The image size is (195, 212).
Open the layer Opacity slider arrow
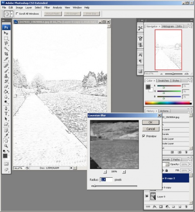190,164
